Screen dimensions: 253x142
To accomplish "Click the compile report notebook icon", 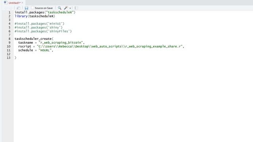I will [76, 8].
